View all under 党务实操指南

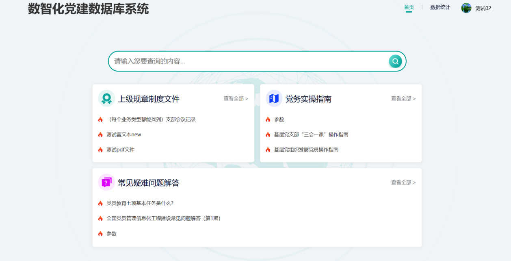click(403, 98)
